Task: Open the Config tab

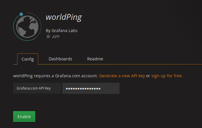Action: (x=28, y=59)
